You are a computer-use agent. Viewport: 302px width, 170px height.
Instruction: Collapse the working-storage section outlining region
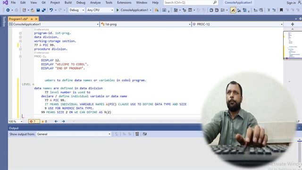(20, 41)
